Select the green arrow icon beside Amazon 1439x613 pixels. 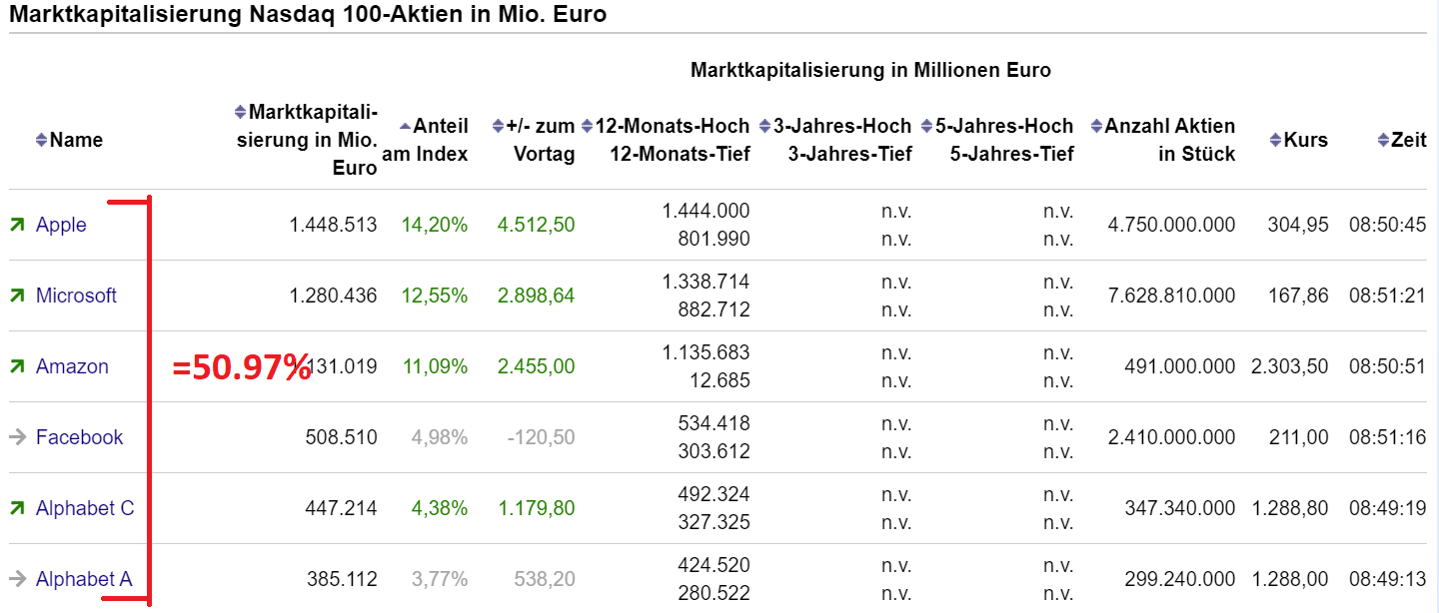pyautogui.click(x=17, y=366)
